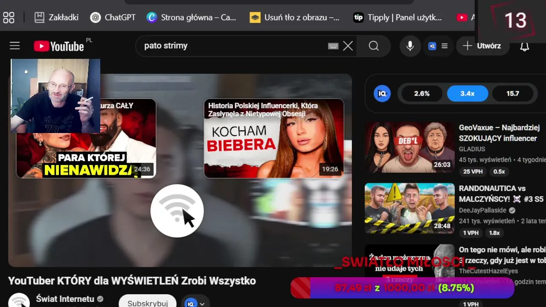The height and width of the screenshot is (307, 546).
Task: Open the vidIQ toolbar menu button
Action: pos(438,46)
